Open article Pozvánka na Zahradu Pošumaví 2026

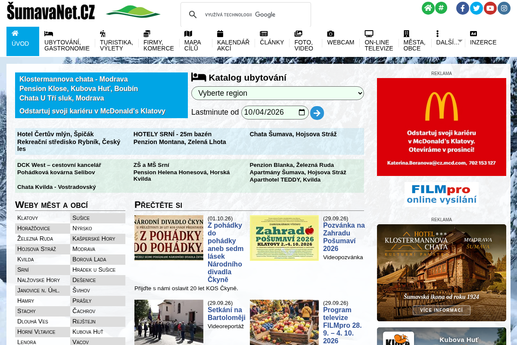(x=344, y=237)
